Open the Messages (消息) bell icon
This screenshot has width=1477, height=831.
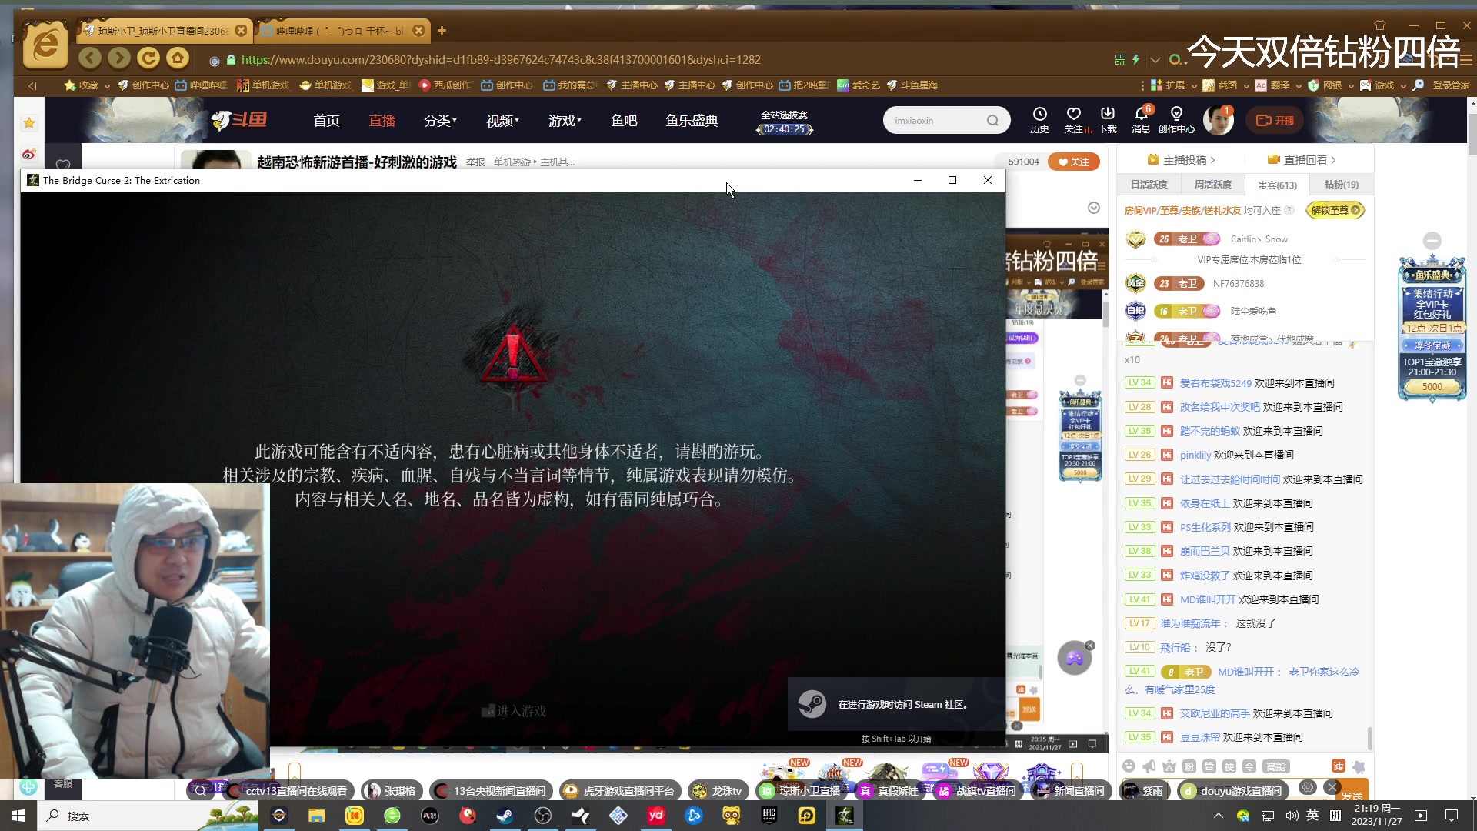[x=1141, y=115]
